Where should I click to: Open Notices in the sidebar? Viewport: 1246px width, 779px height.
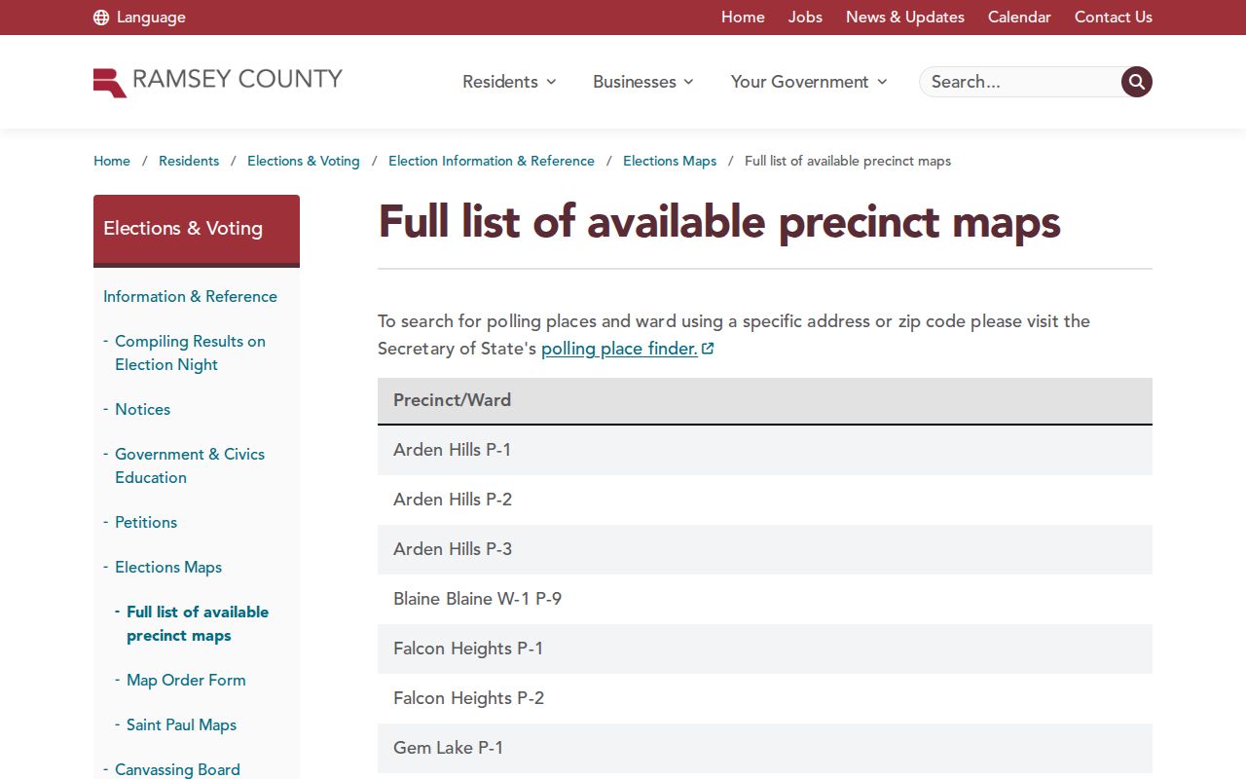click(x=142, y=410)
